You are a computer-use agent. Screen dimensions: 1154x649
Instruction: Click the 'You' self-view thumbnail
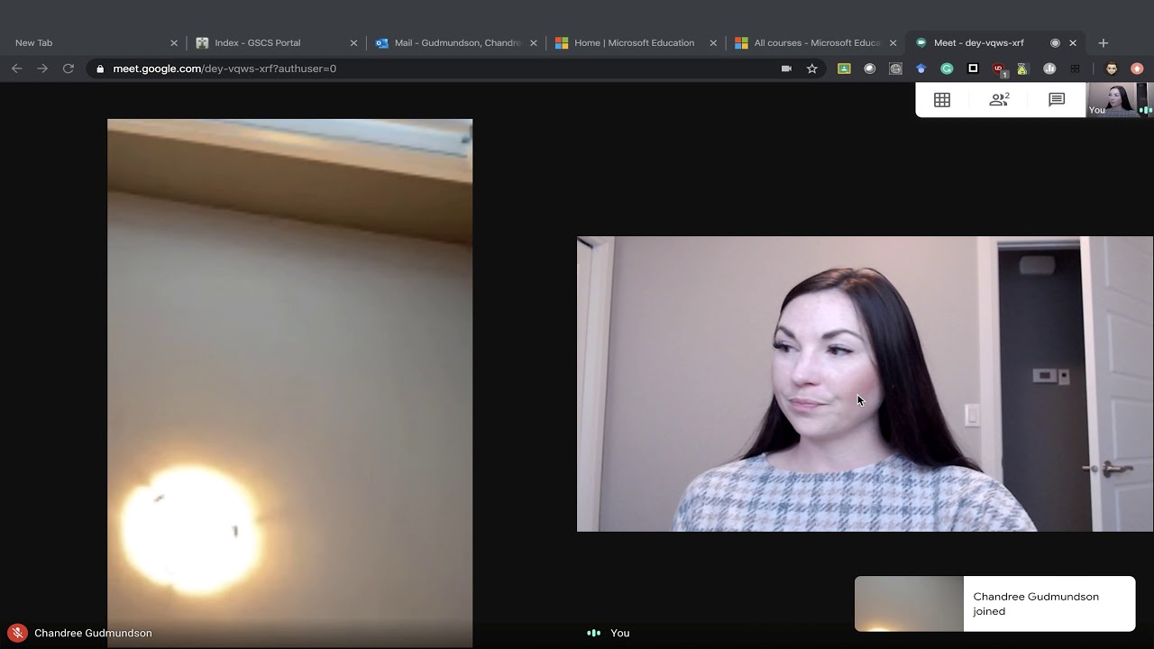coord(1120,100)
